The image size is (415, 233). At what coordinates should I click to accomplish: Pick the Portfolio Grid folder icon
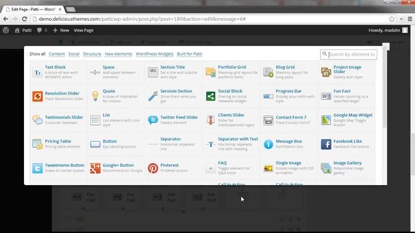point(210,72)
